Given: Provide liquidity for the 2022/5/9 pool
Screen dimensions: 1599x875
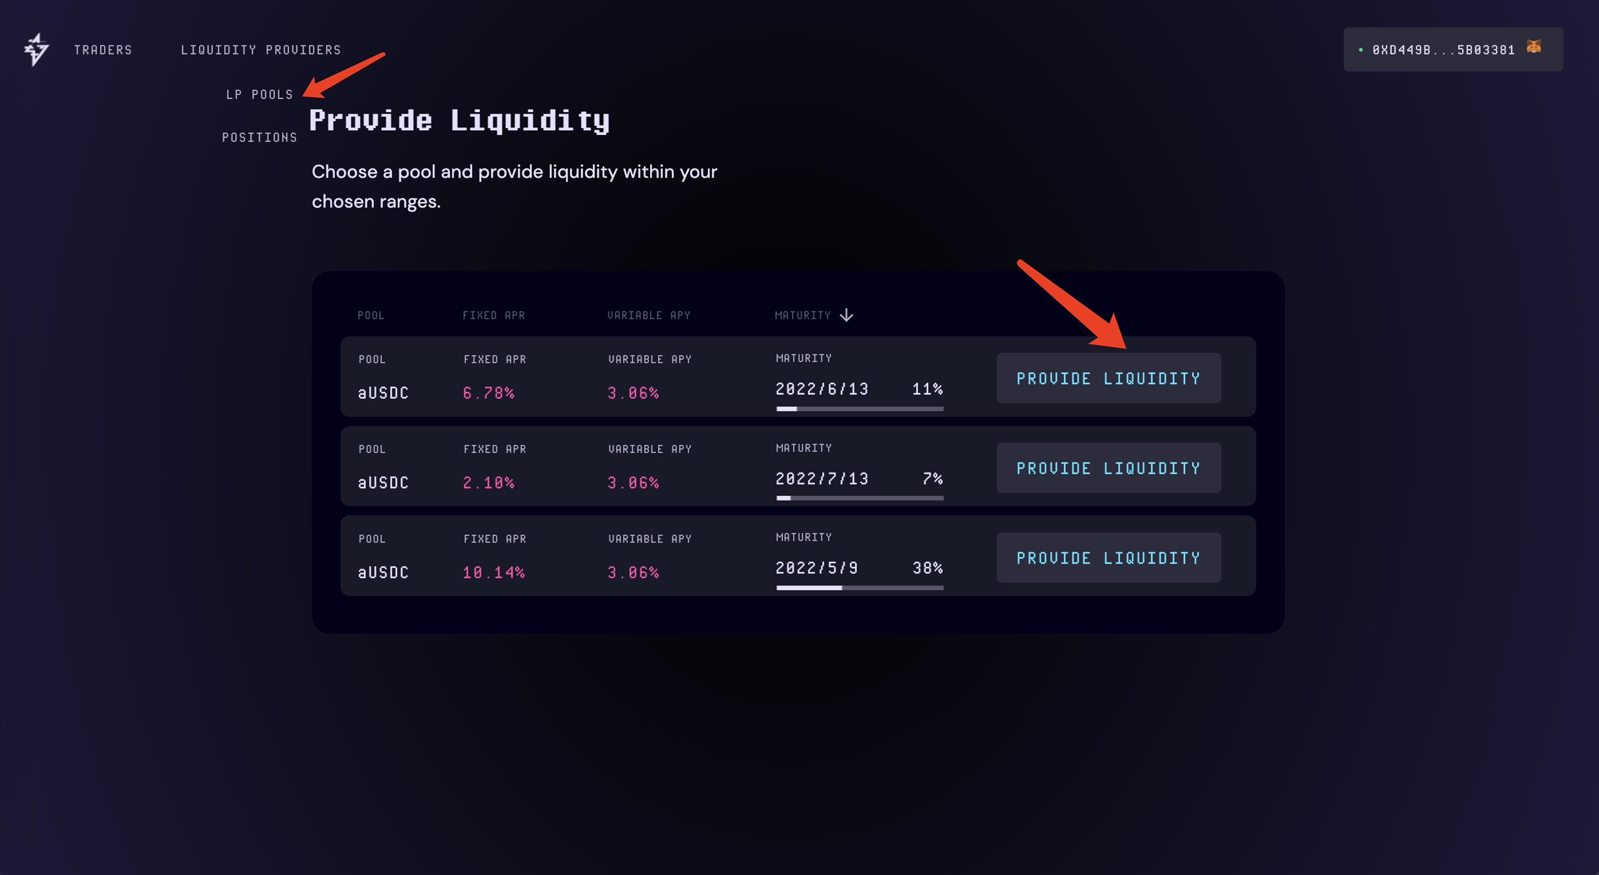Looking at the screenshot, I should pos(1108,558).
